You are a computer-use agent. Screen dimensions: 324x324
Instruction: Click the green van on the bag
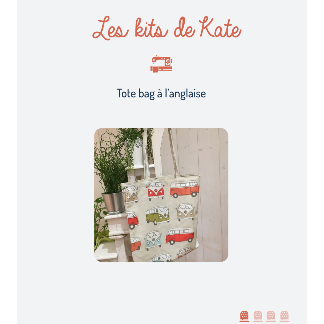coord(158,215)
